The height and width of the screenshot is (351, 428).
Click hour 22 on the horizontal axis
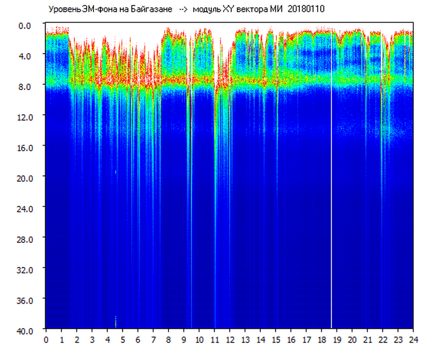click(382, 340)
